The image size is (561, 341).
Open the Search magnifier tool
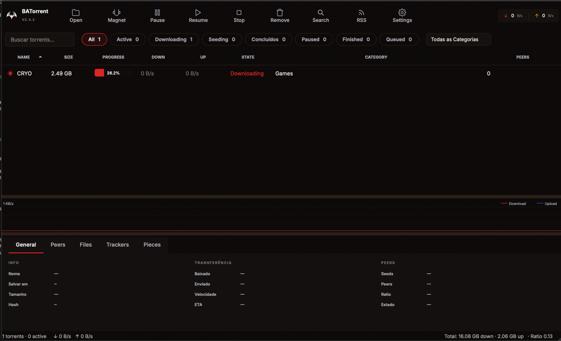pos(320,13)
